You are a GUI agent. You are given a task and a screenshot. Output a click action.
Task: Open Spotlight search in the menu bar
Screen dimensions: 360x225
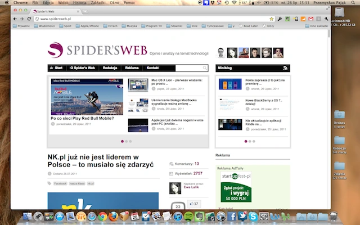(353, 3)
